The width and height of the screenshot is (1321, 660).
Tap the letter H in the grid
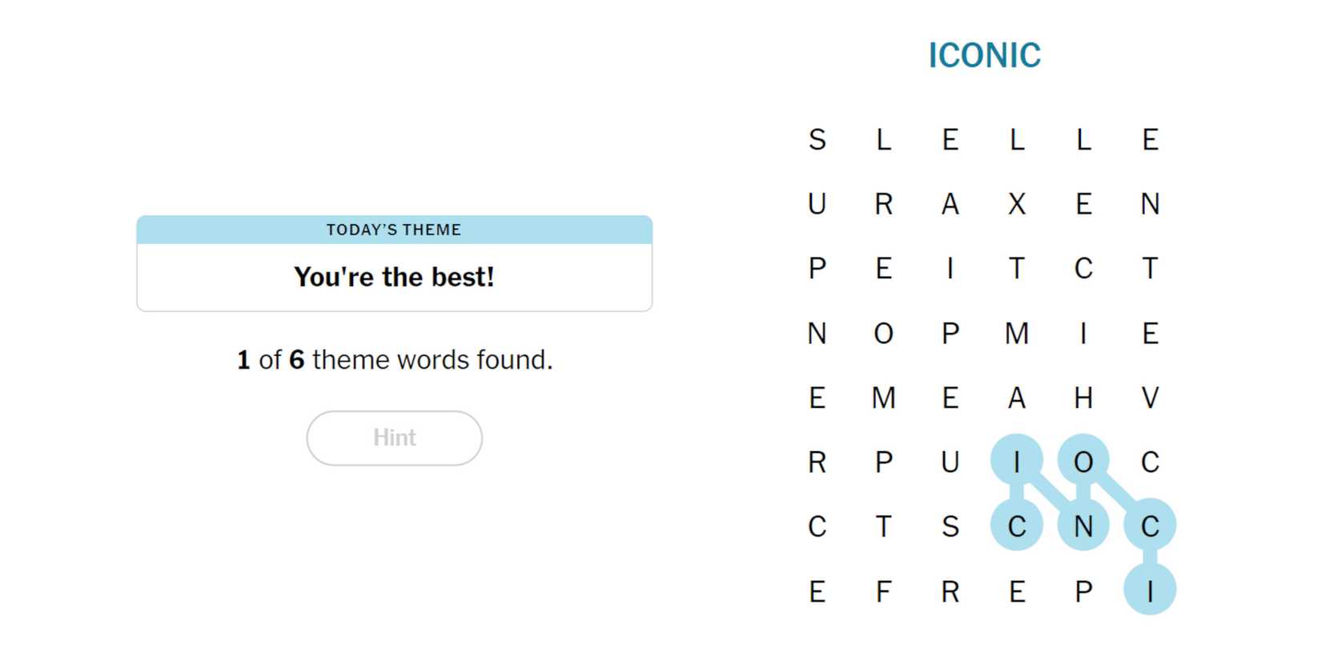[1083, 398]
